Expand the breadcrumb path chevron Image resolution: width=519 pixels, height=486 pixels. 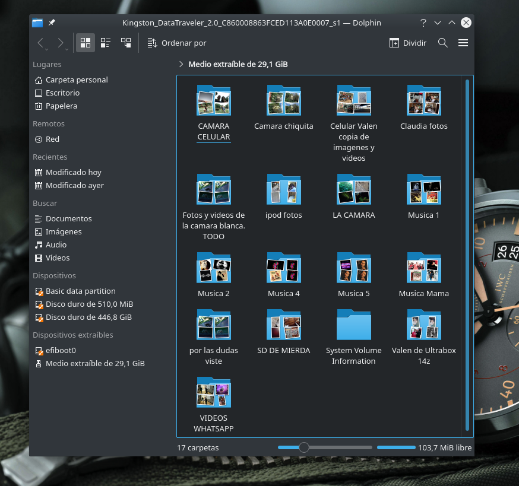pyautogui.click(x=181, y=64)
